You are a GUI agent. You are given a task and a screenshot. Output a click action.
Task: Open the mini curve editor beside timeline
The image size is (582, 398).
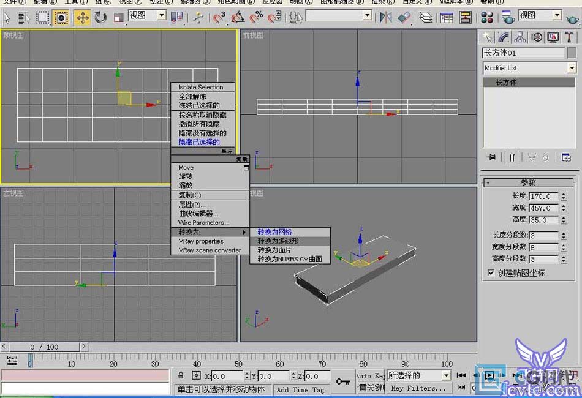[12, 360]
